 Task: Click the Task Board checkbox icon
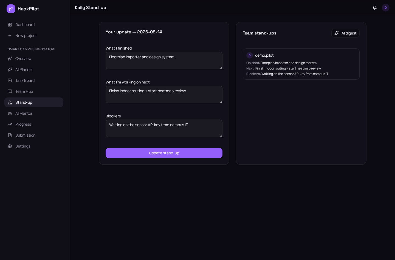[x=10, y=80]
